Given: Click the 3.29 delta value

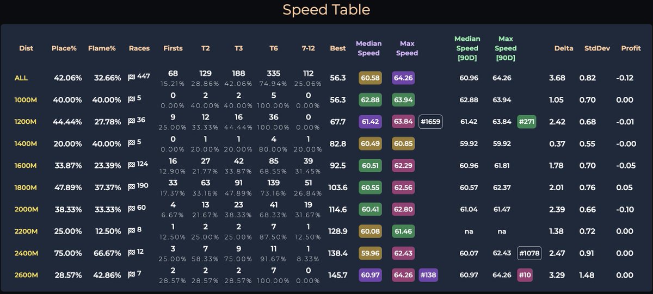Looking at the screenshot, I should pyautogui.click(x=557, y=275).
